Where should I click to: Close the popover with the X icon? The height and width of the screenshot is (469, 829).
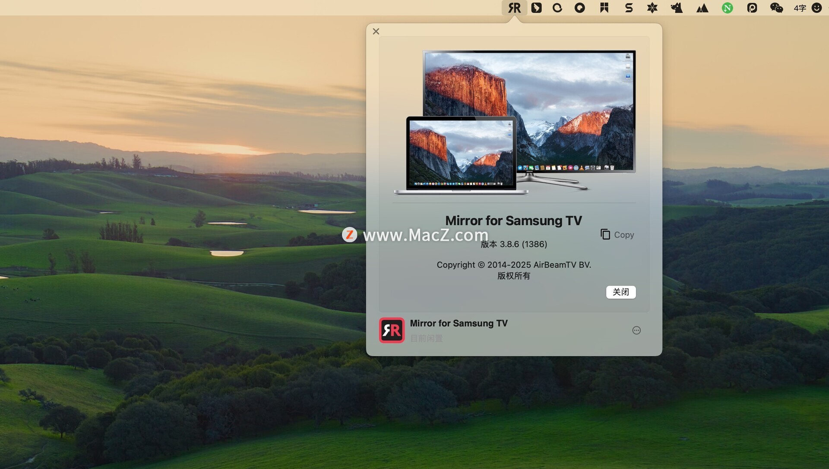click(376, 31)
